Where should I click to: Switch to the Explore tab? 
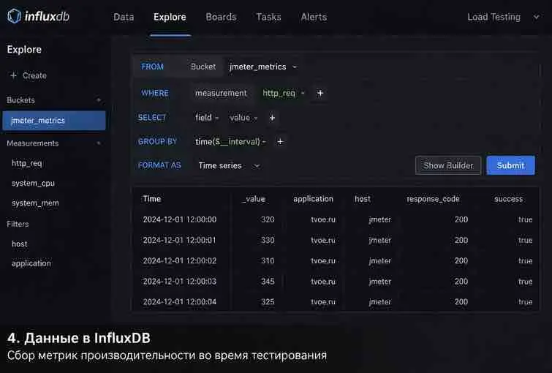tap(170, 17)
